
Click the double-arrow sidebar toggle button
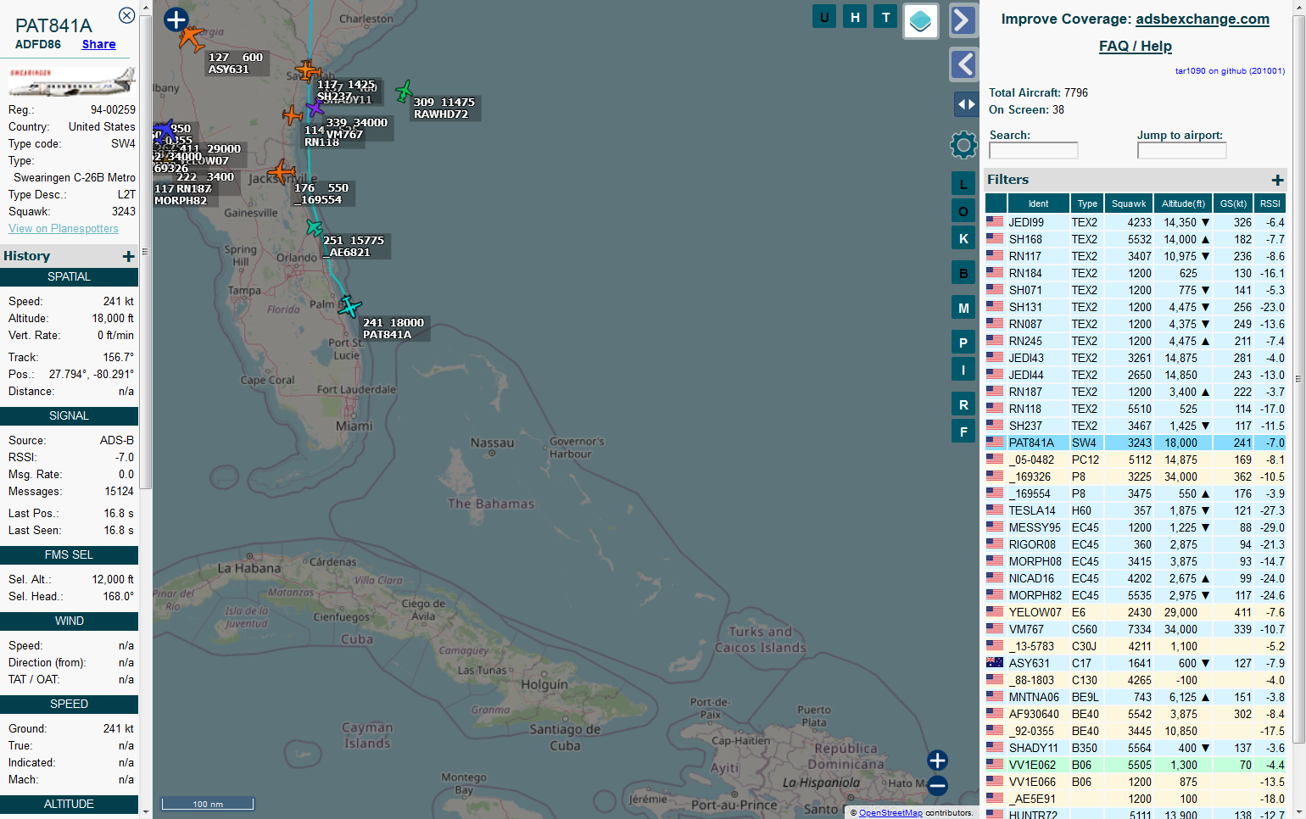click(x=966, y=104)
